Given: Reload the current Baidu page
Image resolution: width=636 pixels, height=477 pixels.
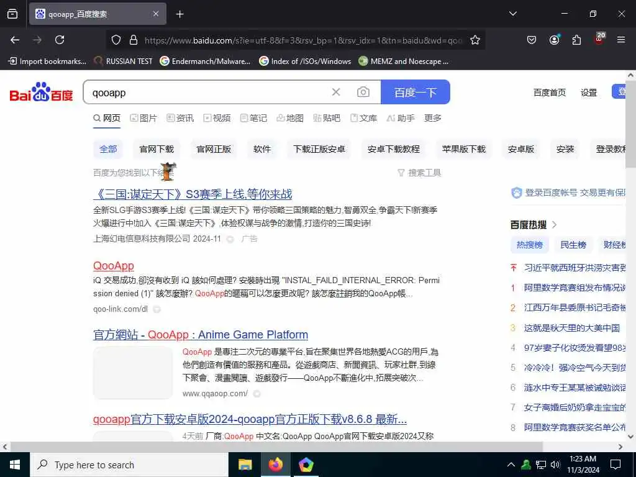Looking at the screenshot, I should (60, 40).
